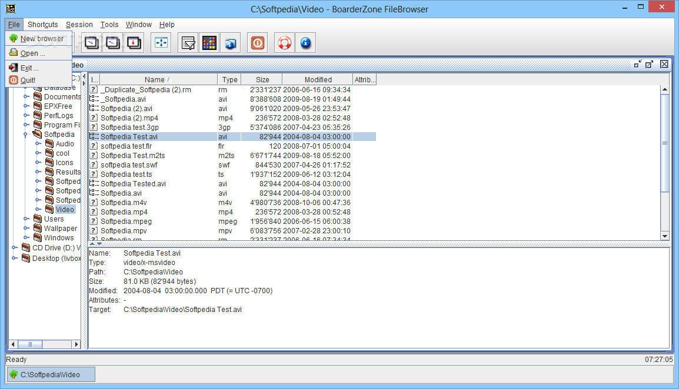Open the Window menu
The width and height of the screenshot is (679, 389).
coord(139,24)
